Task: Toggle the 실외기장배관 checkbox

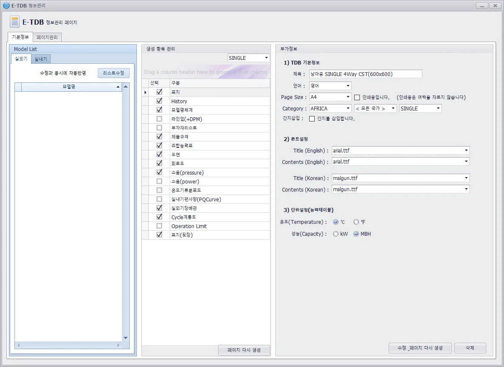Action: 159,208
